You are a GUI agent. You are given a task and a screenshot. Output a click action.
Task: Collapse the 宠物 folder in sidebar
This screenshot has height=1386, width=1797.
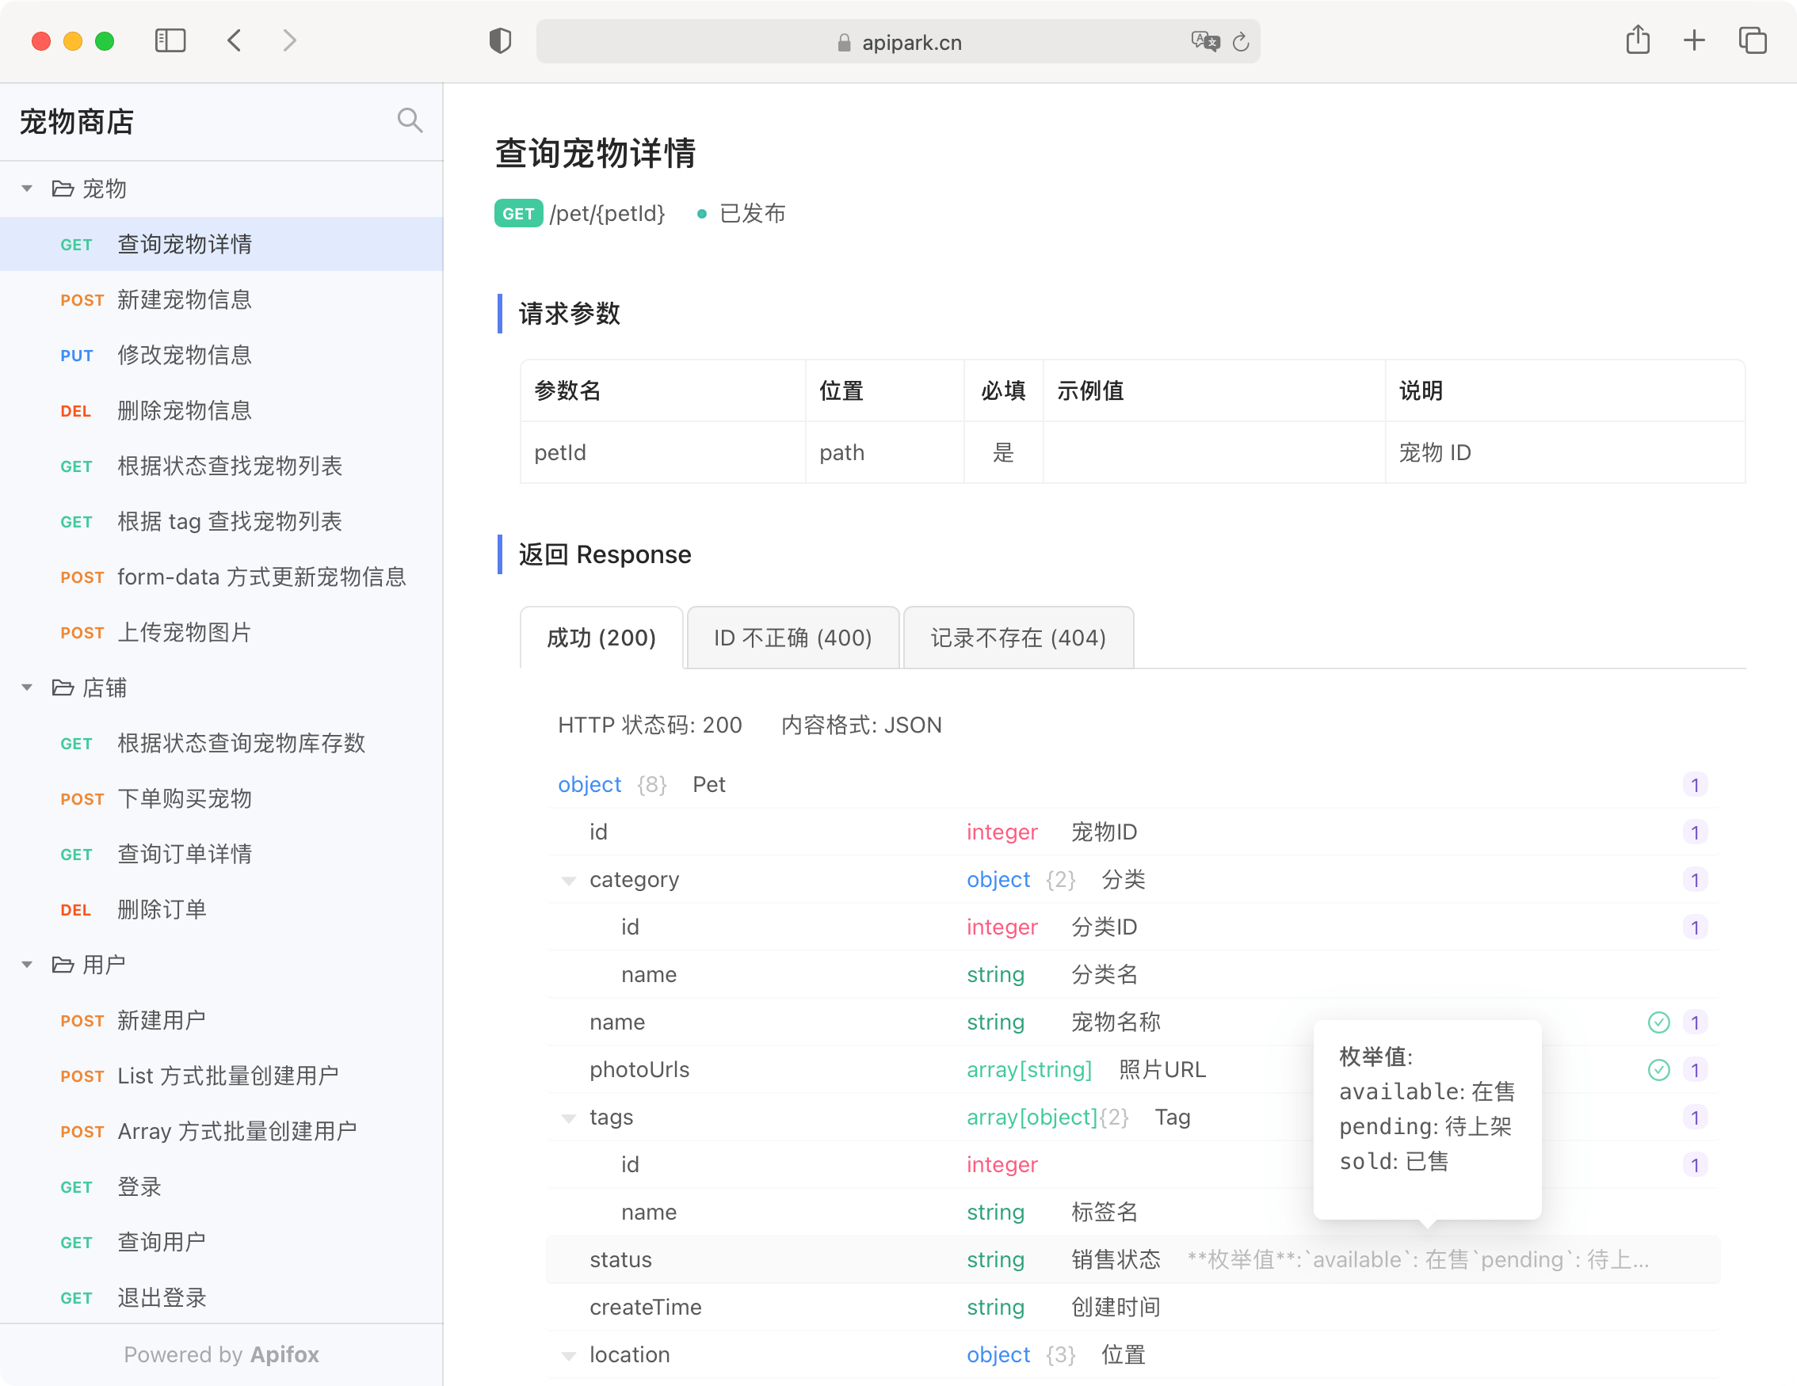point(27,189)
